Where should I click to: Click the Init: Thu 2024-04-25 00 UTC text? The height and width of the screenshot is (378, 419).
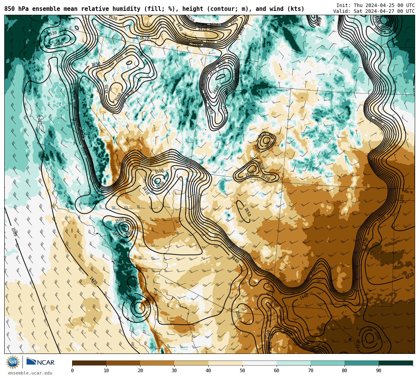376,5
